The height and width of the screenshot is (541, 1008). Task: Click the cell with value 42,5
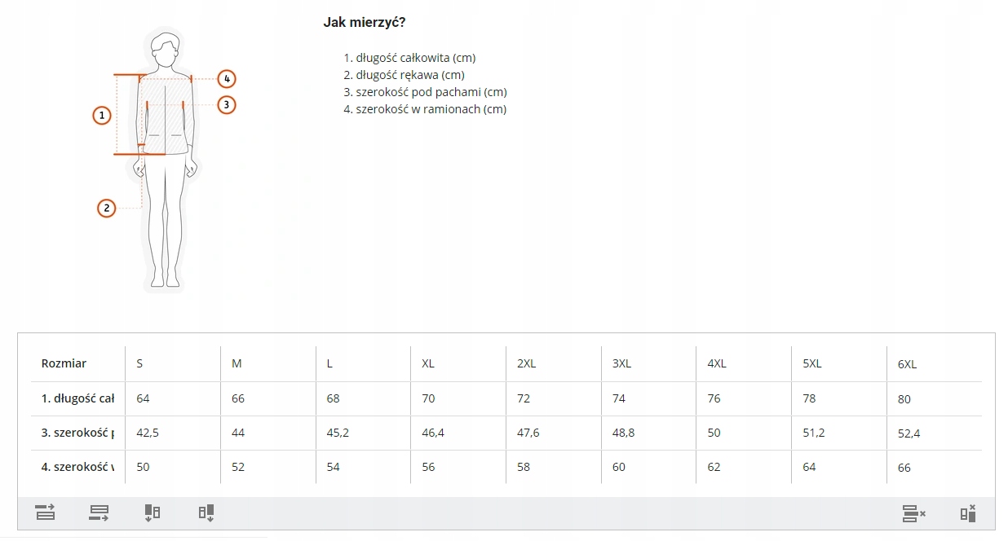(x=148, y=433)
